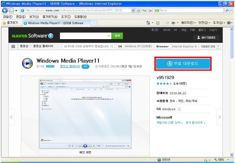Click the green 검색 search button
This screenshot has width=235, height=163.
(117, 36)
